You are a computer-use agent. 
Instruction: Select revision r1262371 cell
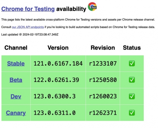[103, 113]
